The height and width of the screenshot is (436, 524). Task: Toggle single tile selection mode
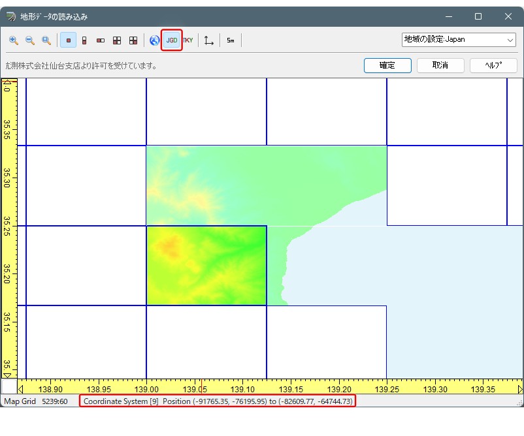point(68,40)
